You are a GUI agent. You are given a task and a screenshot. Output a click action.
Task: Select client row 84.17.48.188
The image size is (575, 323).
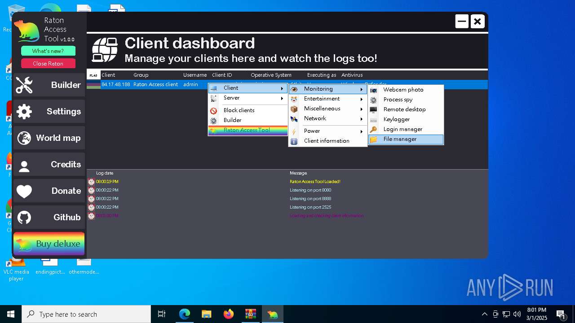pos(287,84)
